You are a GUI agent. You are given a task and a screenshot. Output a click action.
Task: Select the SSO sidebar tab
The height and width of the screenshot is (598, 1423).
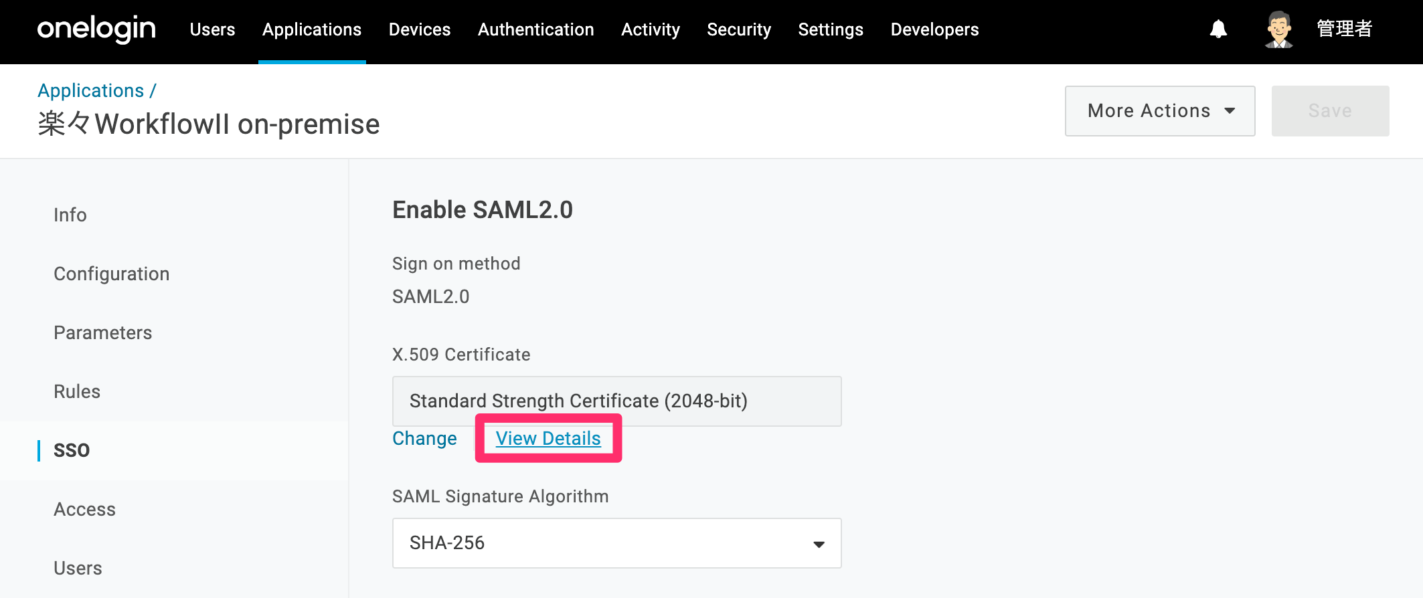(x=72, y=450)
